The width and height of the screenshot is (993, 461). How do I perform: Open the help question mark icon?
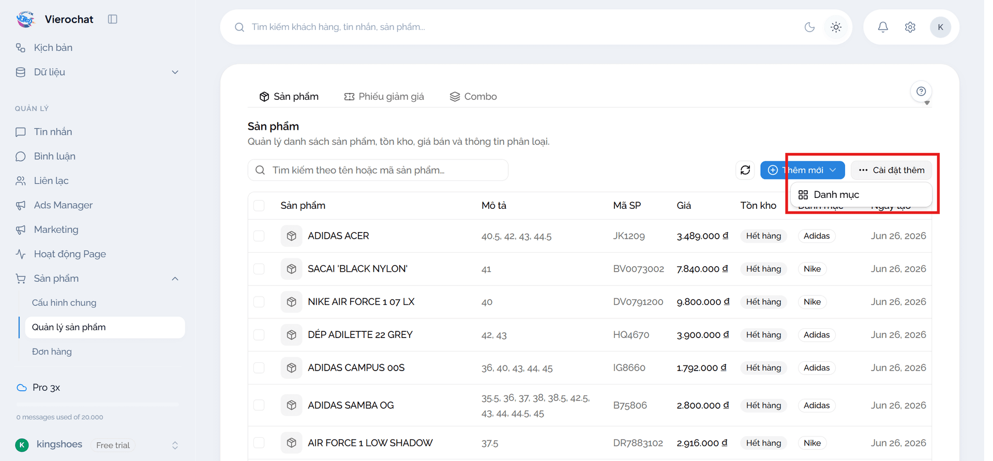click(x=921, y=91)
